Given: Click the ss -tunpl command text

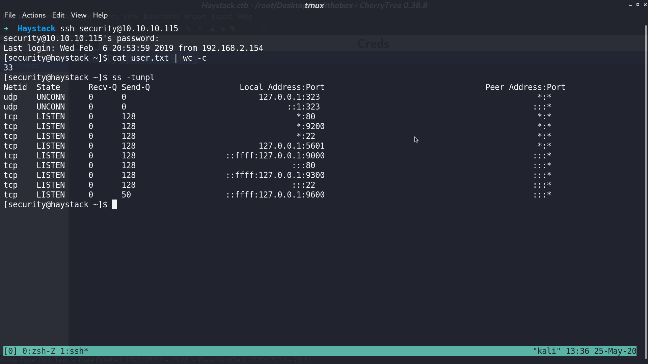Looking at the screenshot, I should [x=133, y=78].
